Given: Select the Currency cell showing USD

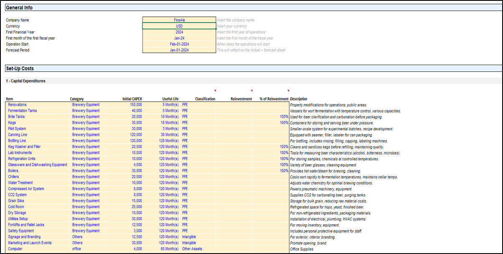Looking at the screenshot, I should (x=179, y=26).
